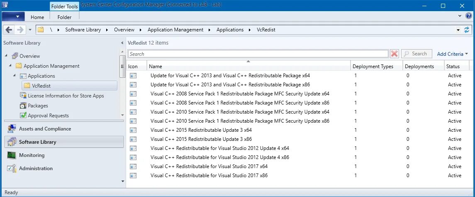This screenshot has height=197, width=475.
Task: Open the Add Criteria dropdown
Action: pos(452,54)
